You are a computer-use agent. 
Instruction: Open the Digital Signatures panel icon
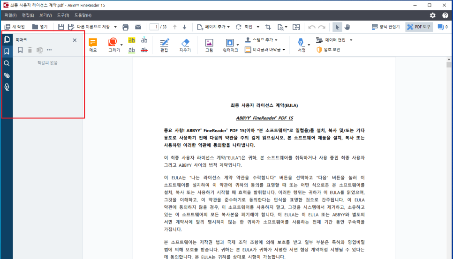point(7,87)
